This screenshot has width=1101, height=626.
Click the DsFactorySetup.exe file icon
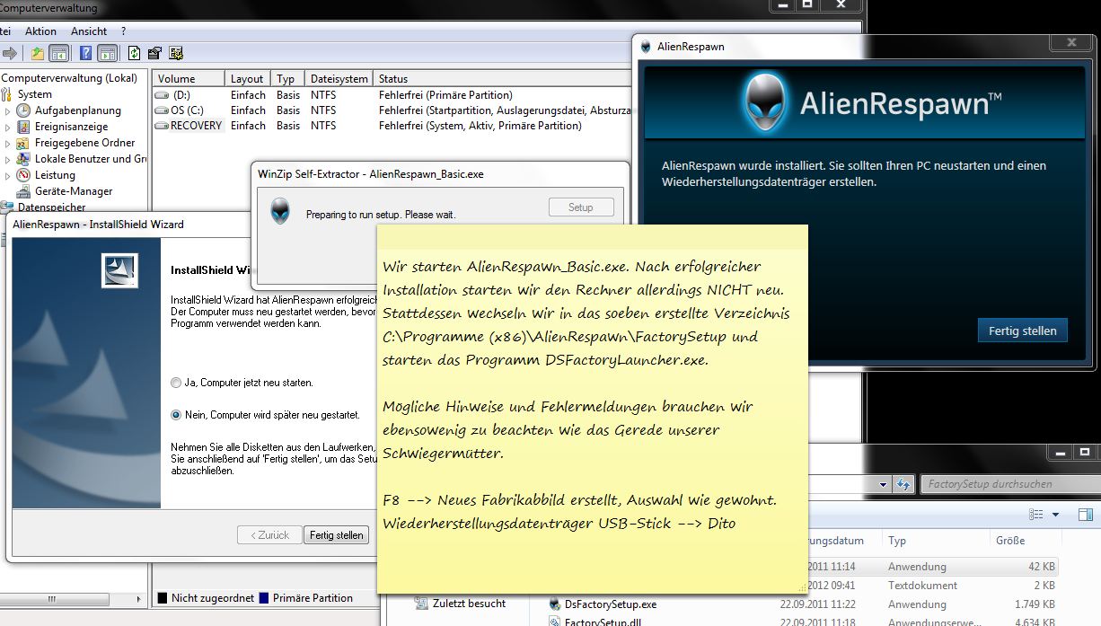point(556,604)
